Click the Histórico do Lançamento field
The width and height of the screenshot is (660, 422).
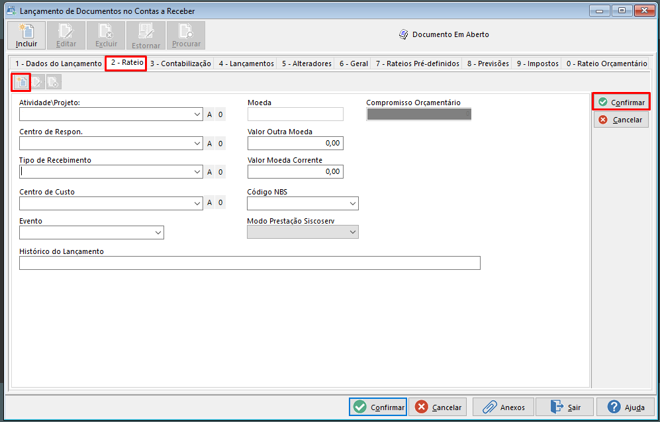250,263
